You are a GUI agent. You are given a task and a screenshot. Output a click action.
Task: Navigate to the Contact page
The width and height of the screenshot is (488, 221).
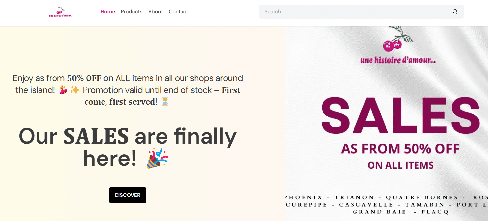pyautogui.click(x=178, y=12)
